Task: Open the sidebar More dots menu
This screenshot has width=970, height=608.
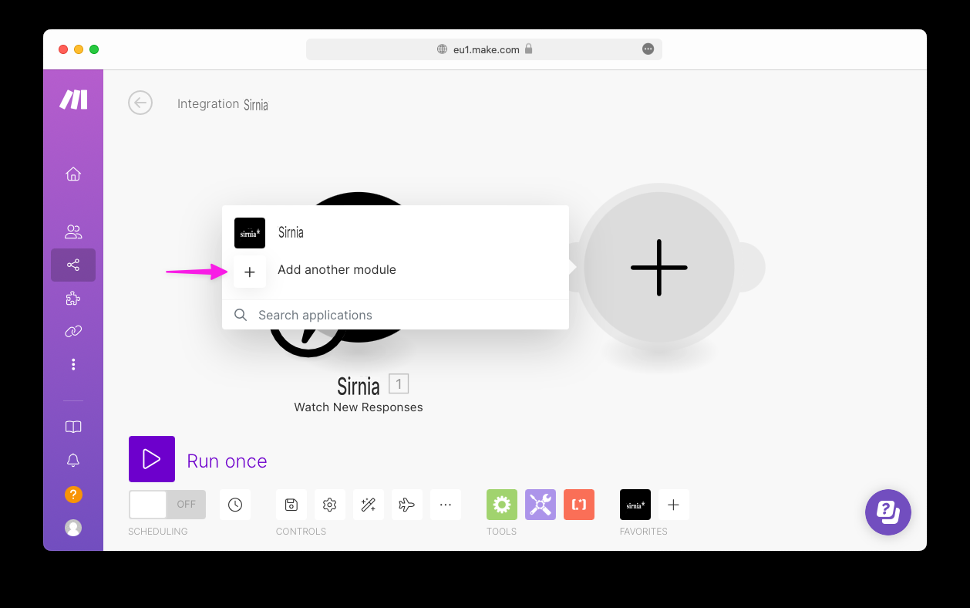Action: pos(73,364)
